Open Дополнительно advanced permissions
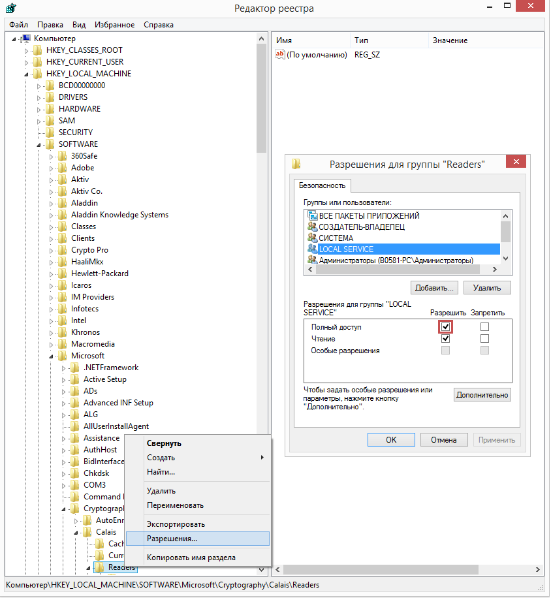 (482, 395)
